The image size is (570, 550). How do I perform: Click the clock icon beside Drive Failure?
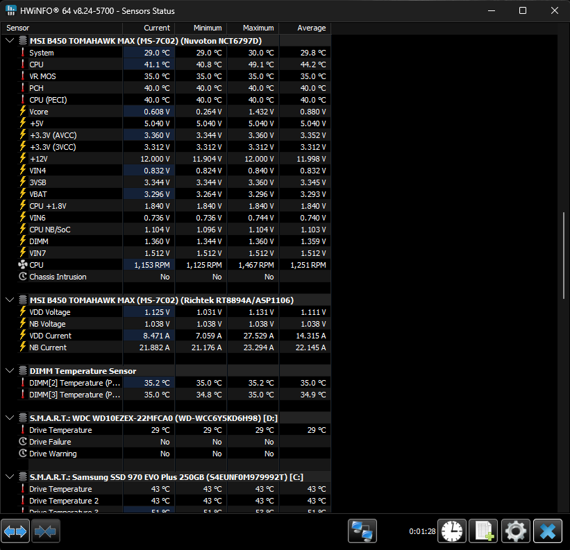[x=23, y=441]
